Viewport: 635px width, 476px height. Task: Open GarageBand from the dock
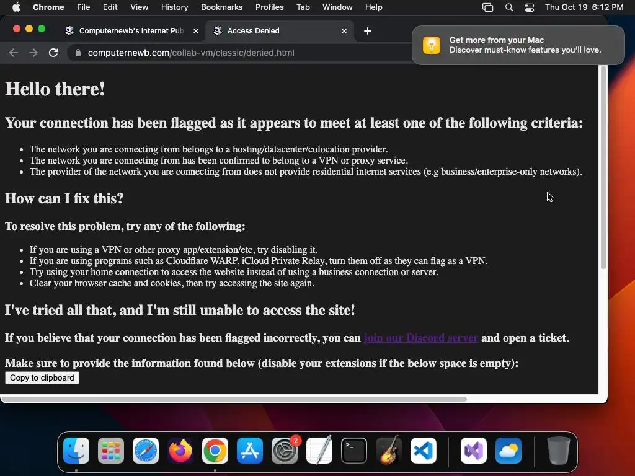[389, 451]
